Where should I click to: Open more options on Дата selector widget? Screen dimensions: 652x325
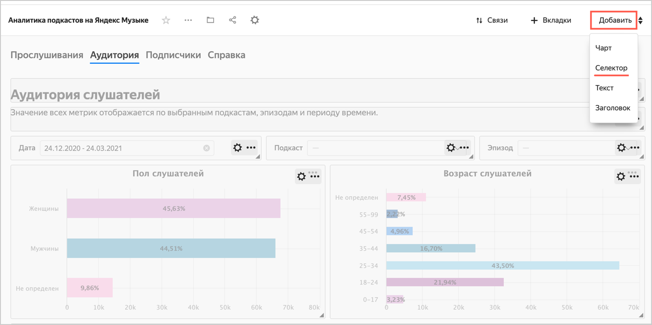251,148
